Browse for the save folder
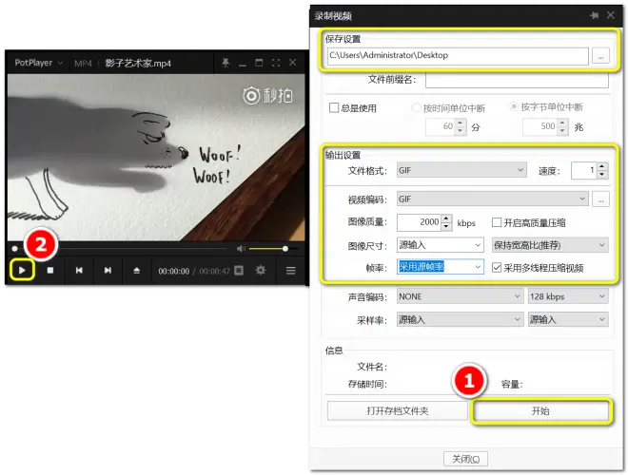The height and width of the screenshot is (475, 628). coord(600,56)
